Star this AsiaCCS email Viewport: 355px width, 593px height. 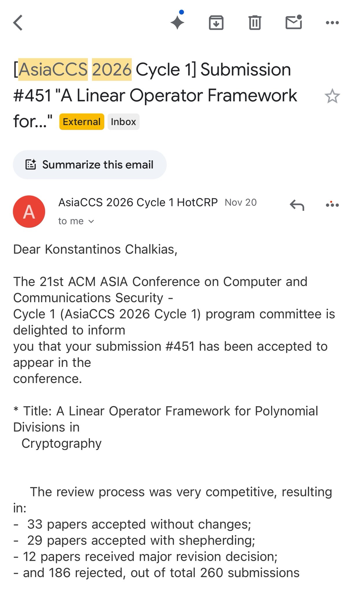(332, 96)
